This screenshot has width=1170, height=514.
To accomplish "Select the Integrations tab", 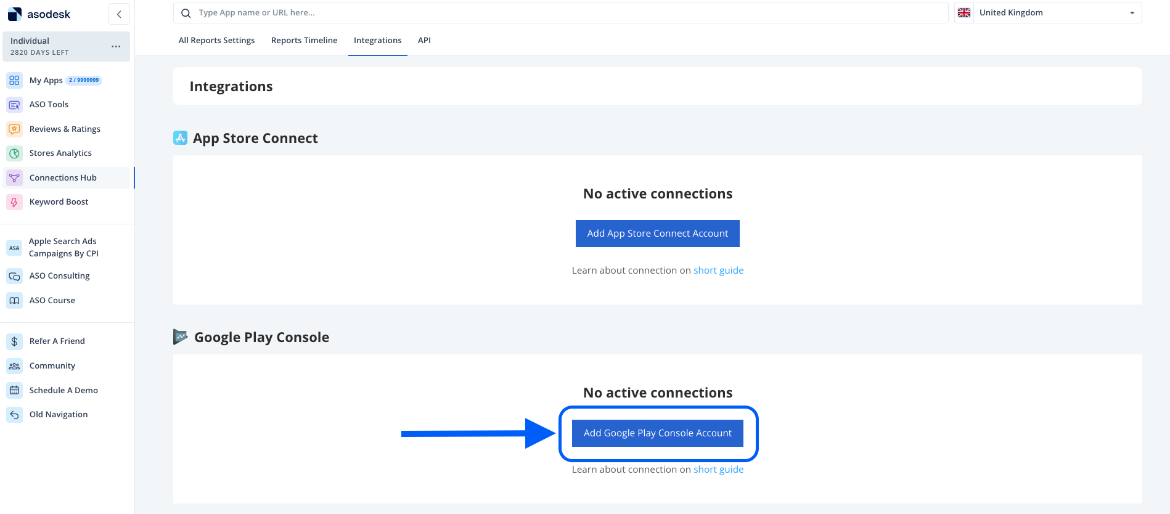I will [x=377, y=40].
